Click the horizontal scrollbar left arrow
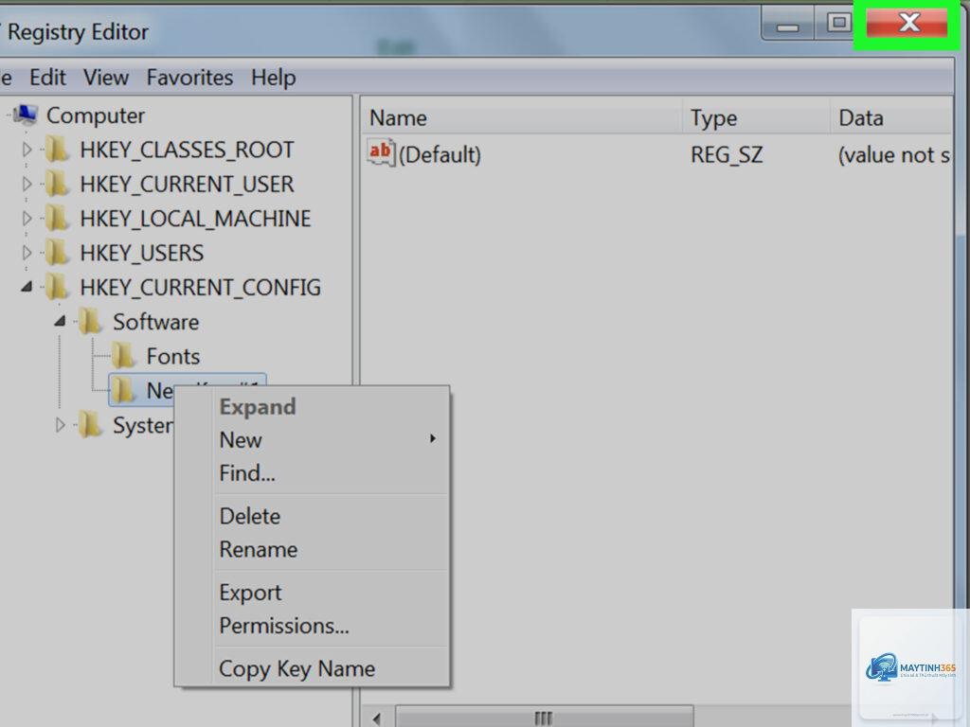970x727 pixels. [376, 718]
